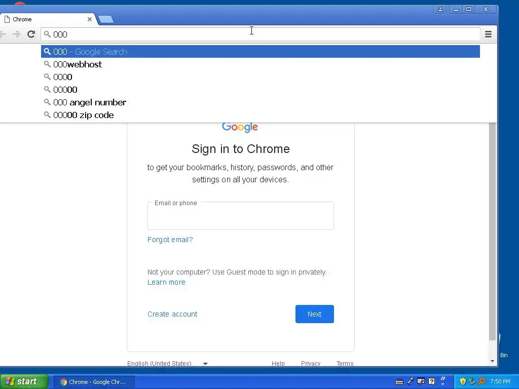519x389 pixels.
Task: Click the reload page icon
Action: (x=31, y=34)
